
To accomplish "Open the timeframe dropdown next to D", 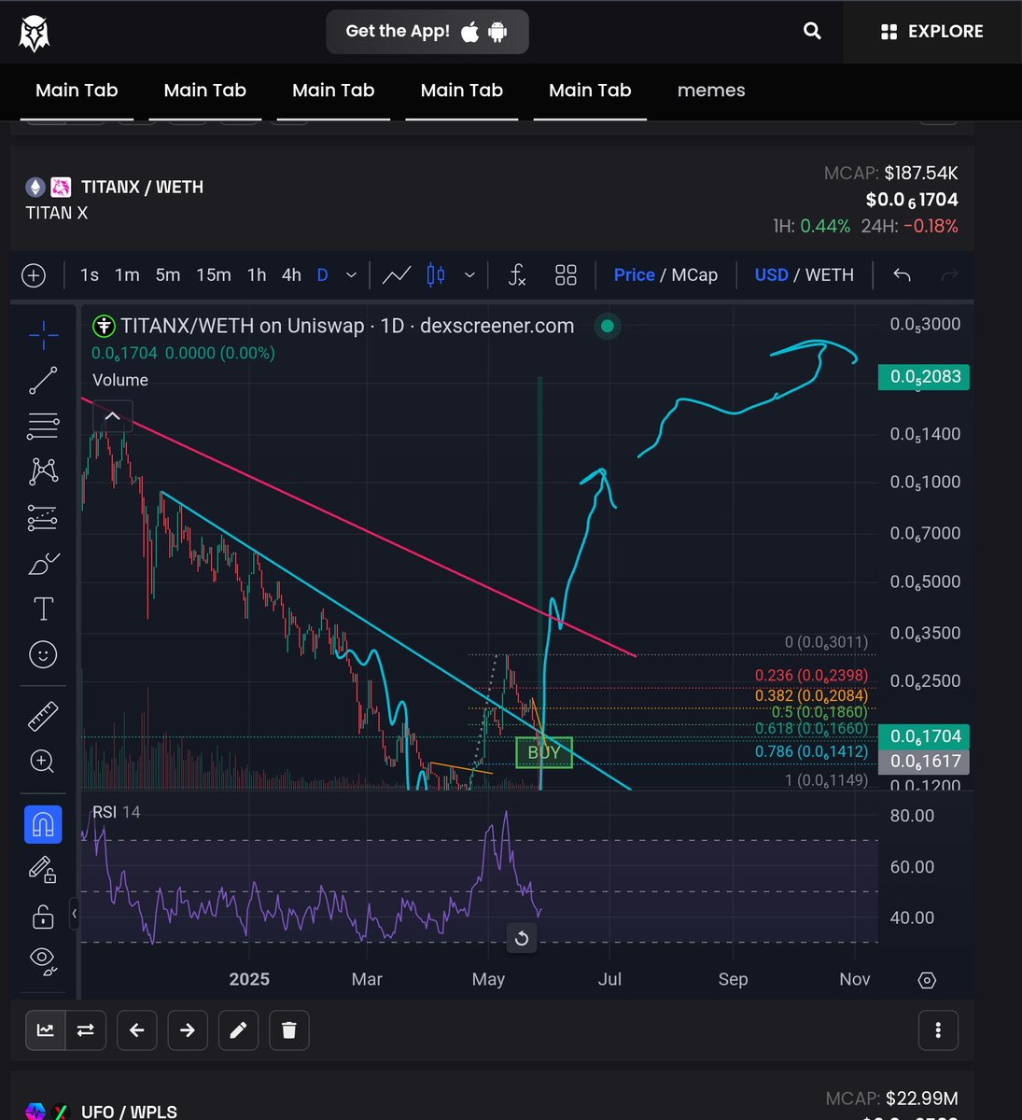I will (x=351, y=274).
